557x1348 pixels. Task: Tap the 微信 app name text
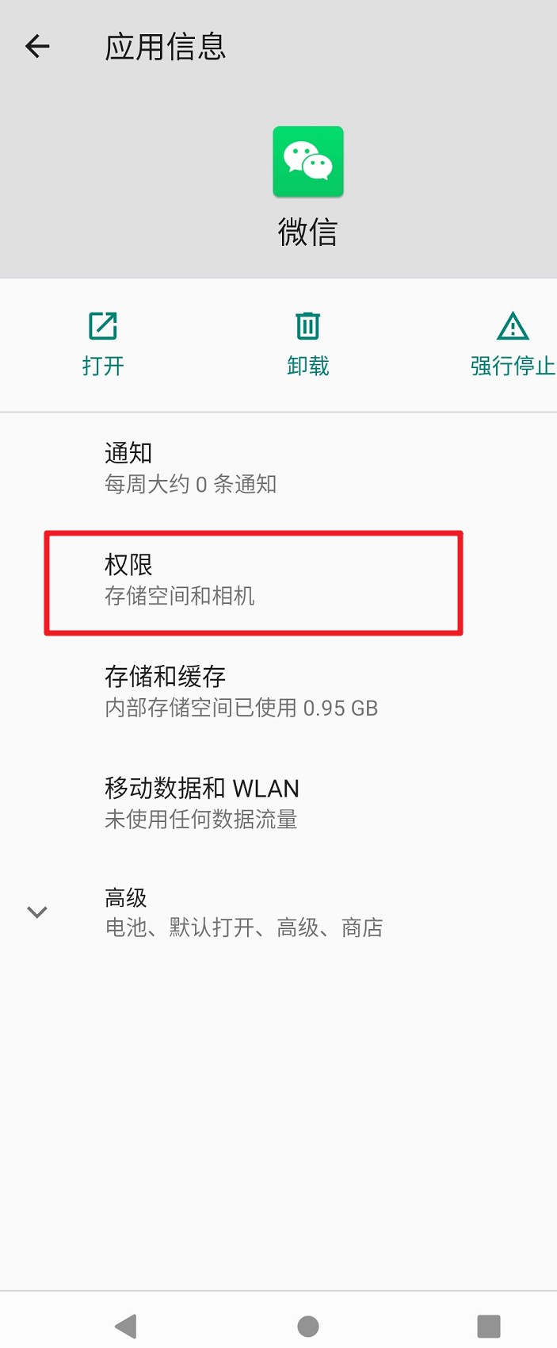pyautogui.click(x=308, y=232)
